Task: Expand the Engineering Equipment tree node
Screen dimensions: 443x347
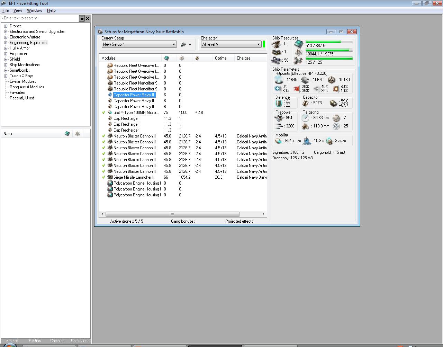Action: 6,43
